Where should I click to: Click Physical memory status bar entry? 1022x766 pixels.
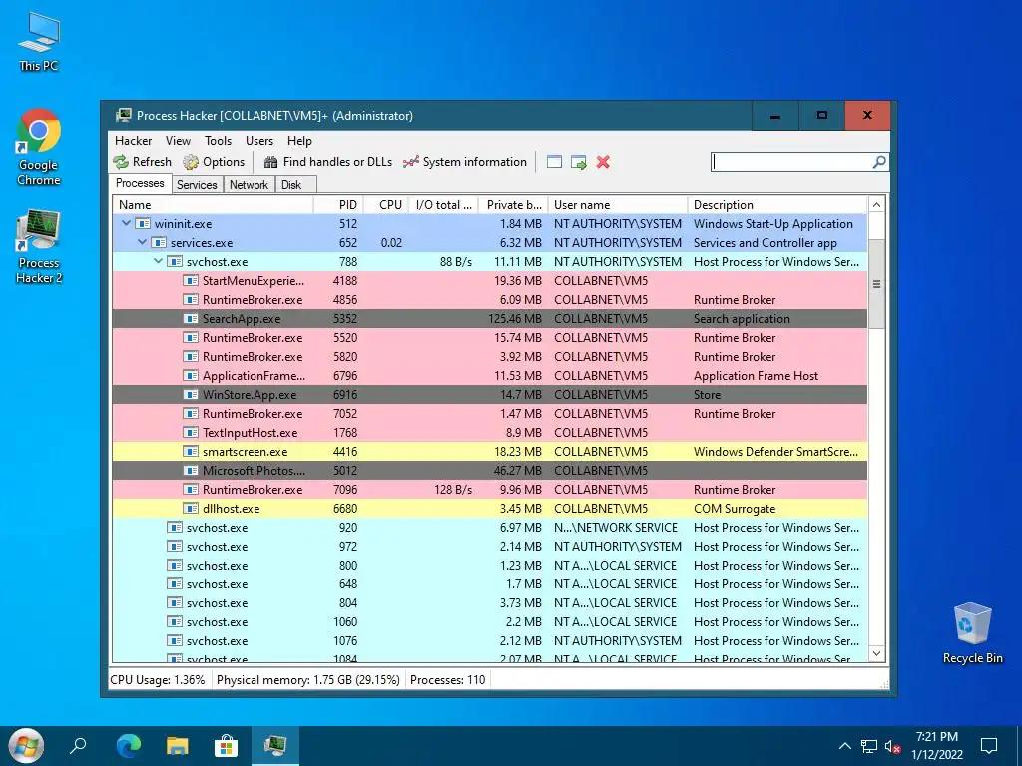tap(307, 680)
